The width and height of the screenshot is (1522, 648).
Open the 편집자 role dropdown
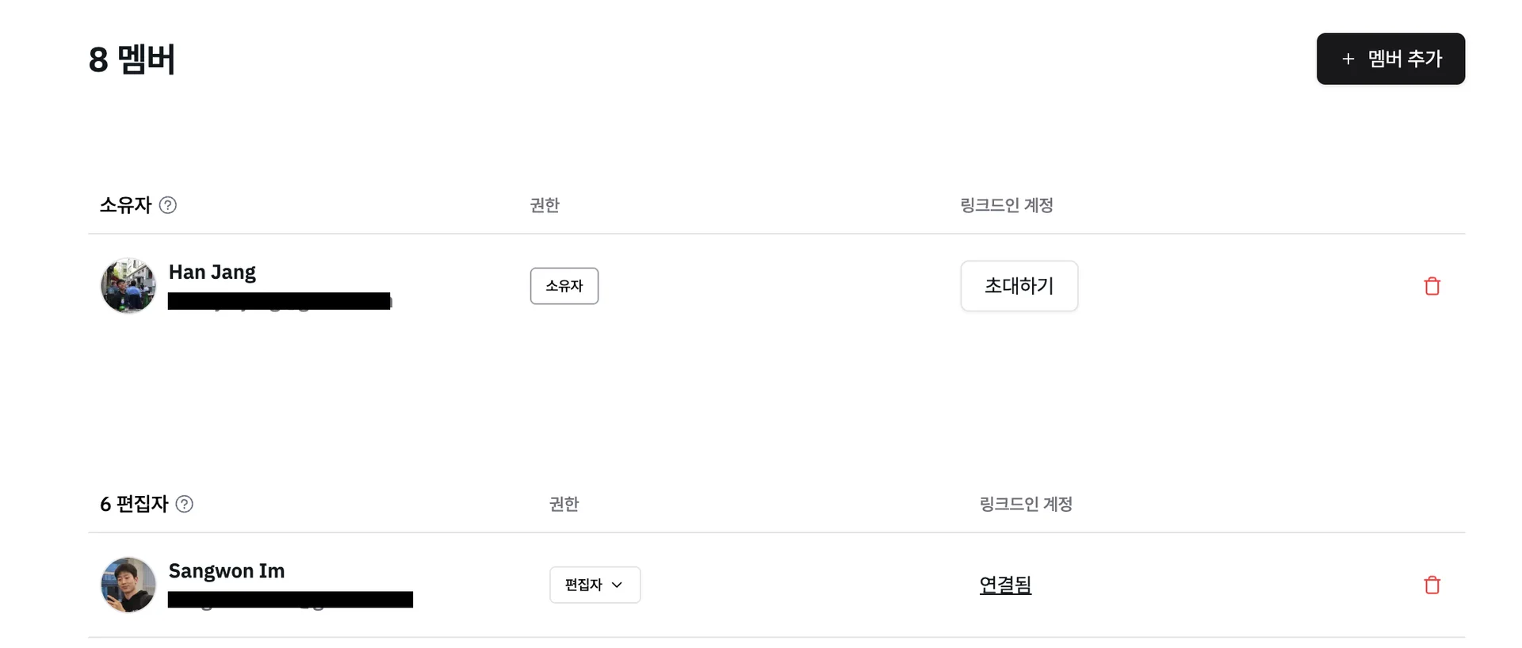tap(595, 585)
